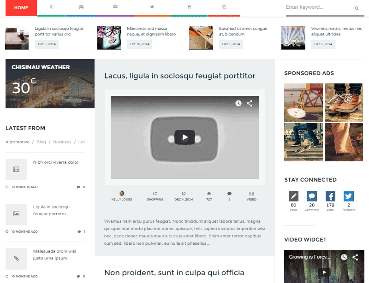The image size is (369, 283).
Task: Click the link icon beside Malesuada proin wisi
Action: click(x=16, y=258)
